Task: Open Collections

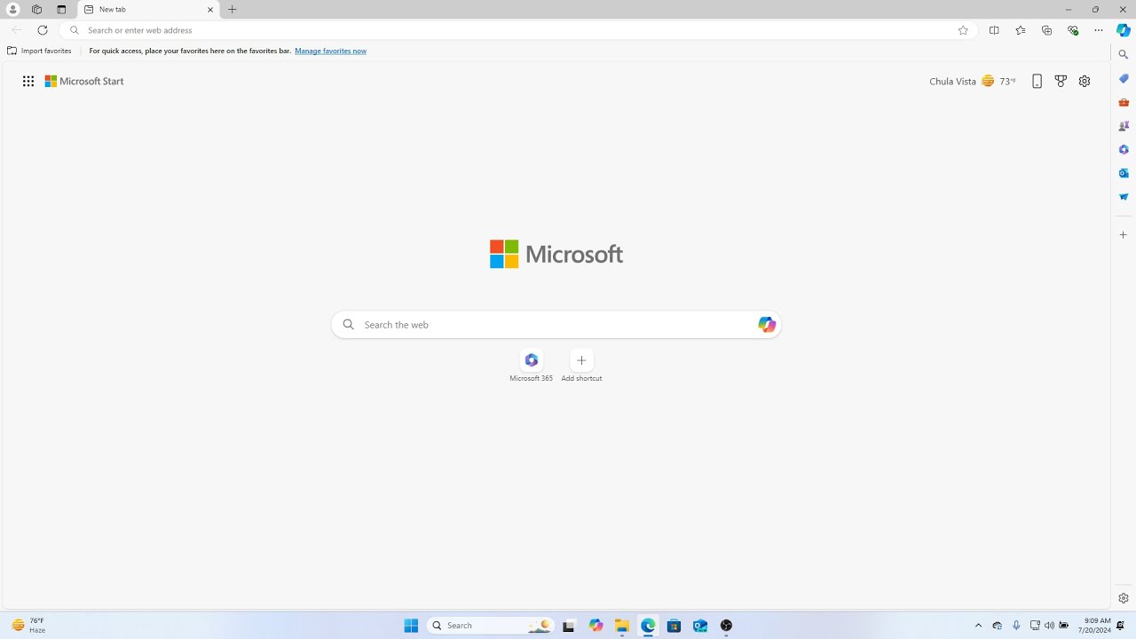Action: pos(1046,30)
